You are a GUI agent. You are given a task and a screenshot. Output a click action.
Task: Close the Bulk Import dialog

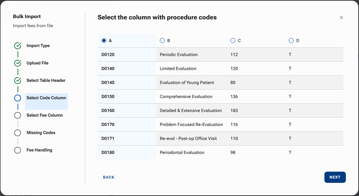pyautogui.click(x=341, y=17)
